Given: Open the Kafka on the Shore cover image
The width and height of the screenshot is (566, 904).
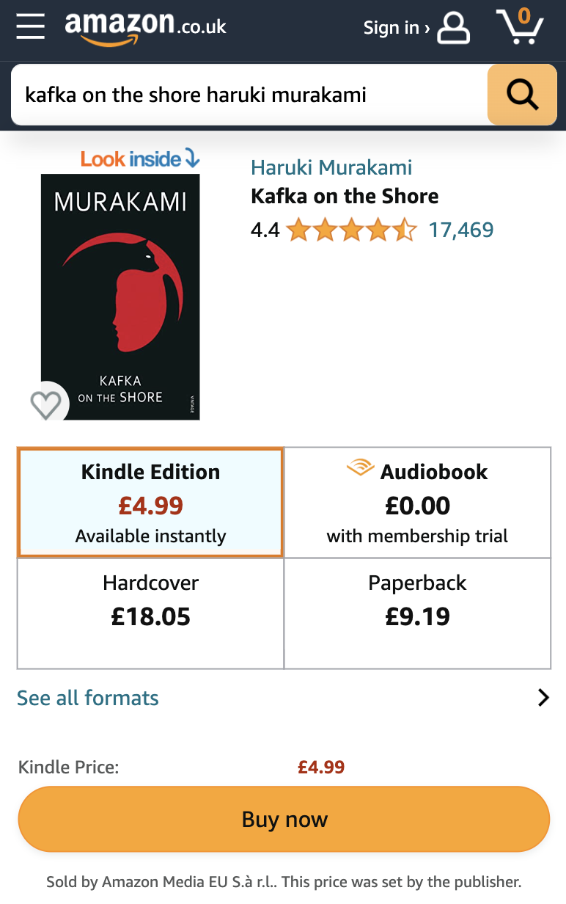Looking at the screenshot, I should pyautogui.click(x=120, y=296).
